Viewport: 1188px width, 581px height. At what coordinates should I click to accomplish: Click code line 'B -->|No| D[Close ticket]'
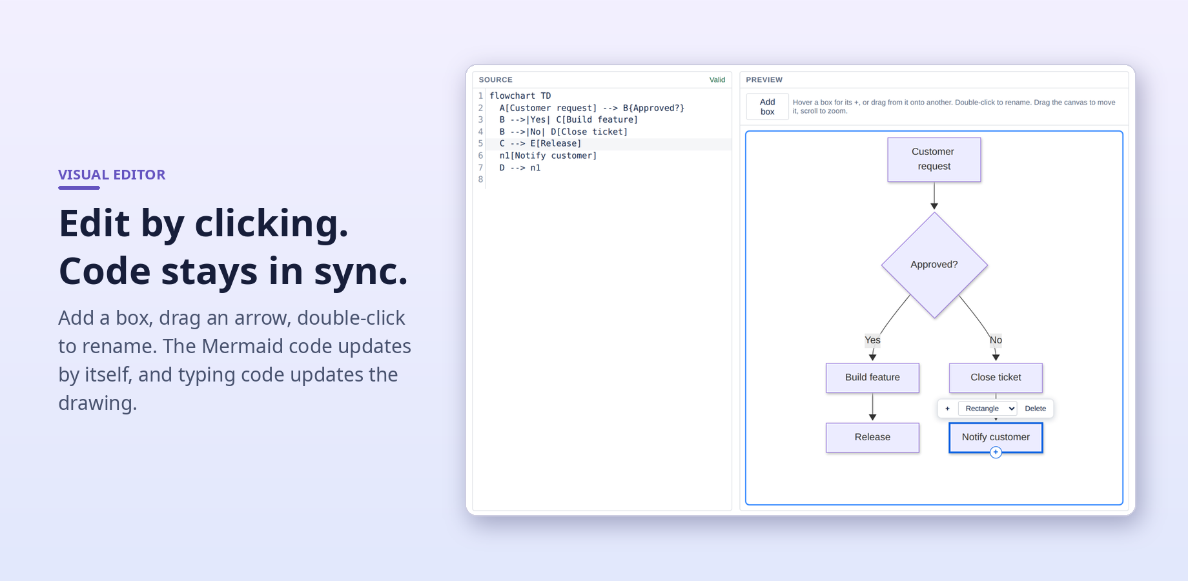point(563,132)
